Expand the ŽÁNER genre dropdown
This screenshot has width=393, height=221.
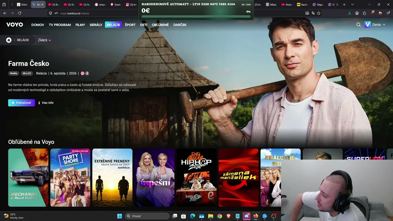pyautogui.click(x=45, y=40)
